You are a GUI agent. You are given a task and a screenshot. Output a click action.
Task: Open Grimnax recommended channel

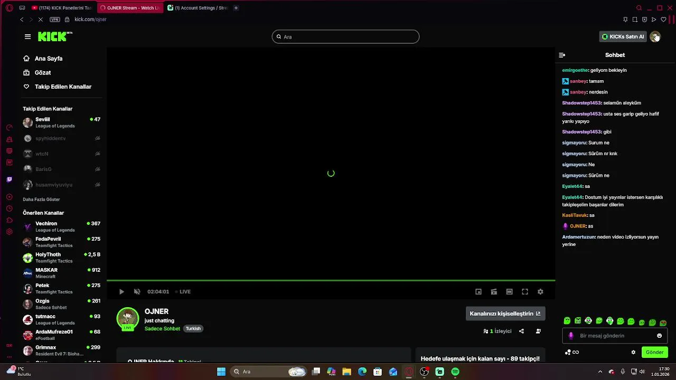tap(62, 350)
